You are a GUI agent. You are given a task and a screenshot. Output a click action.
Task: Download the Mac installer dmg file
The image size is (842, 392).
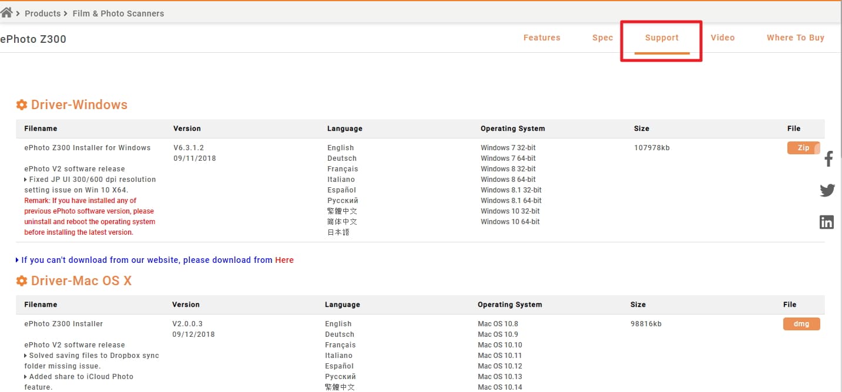click(x=801, y=324)
